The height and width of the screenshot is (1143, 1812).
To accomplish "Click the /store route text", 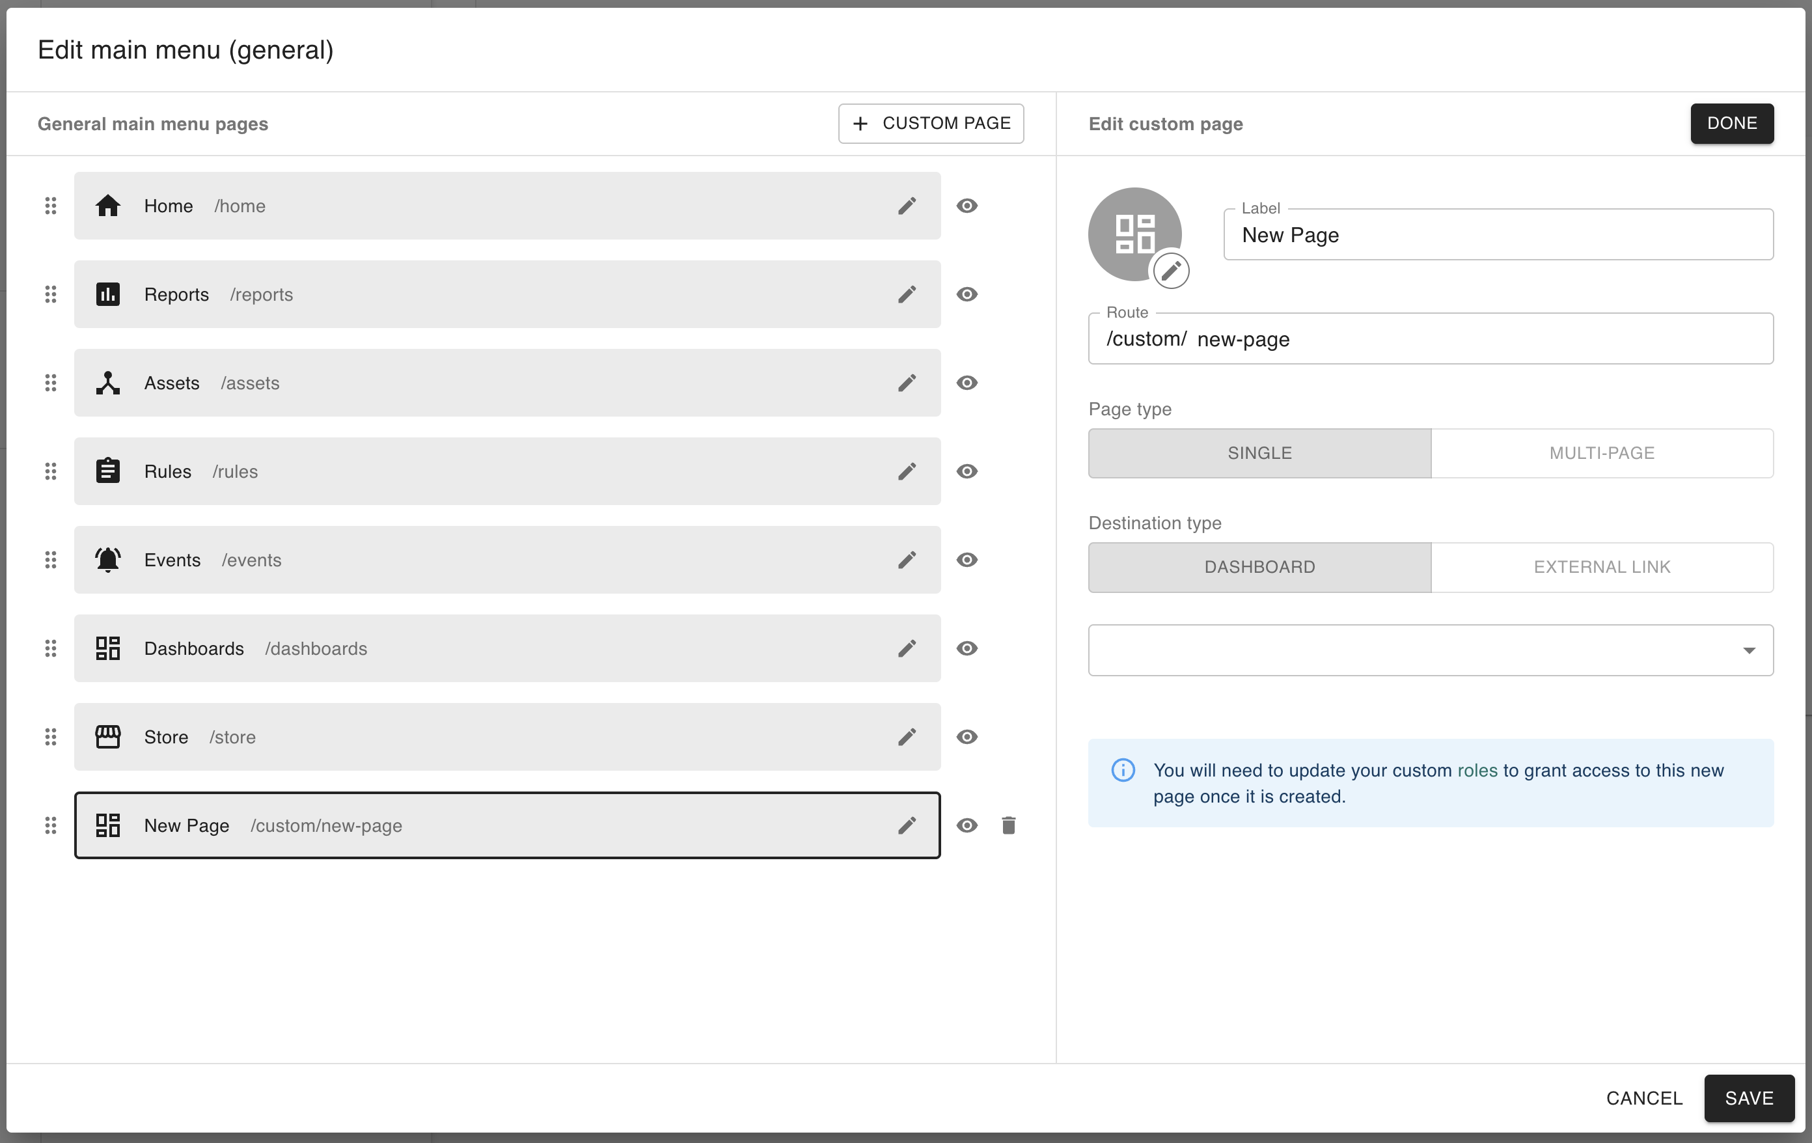I will point(232,737).
